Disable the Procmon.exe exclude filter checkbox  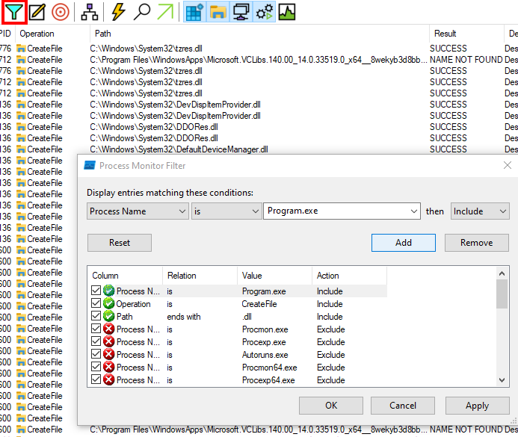[96, 329]
